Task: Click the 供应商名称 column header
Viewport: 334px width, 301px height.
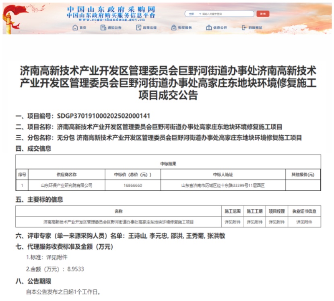Action: [x=67, y=175]
